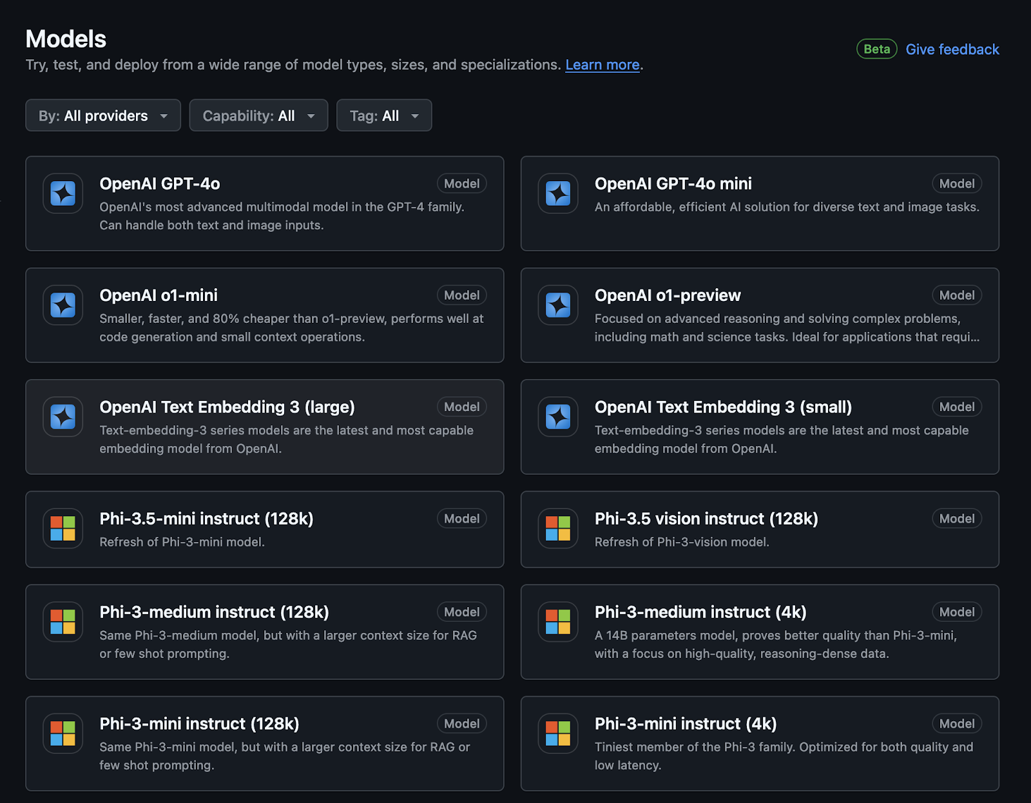Click the Phi-3-mini instruct (4k) Microsoft logo

click(x=558, y=733)
